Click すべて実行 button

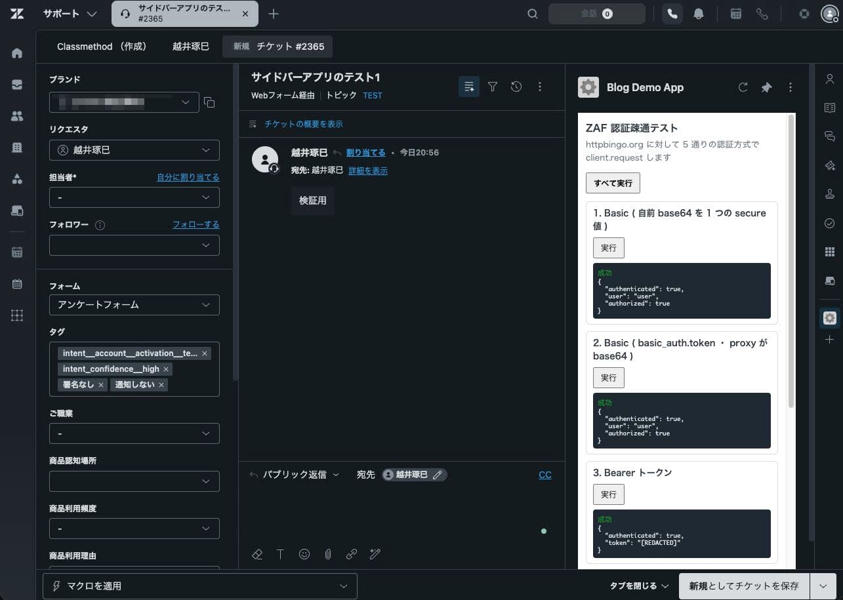coord(613,183)
